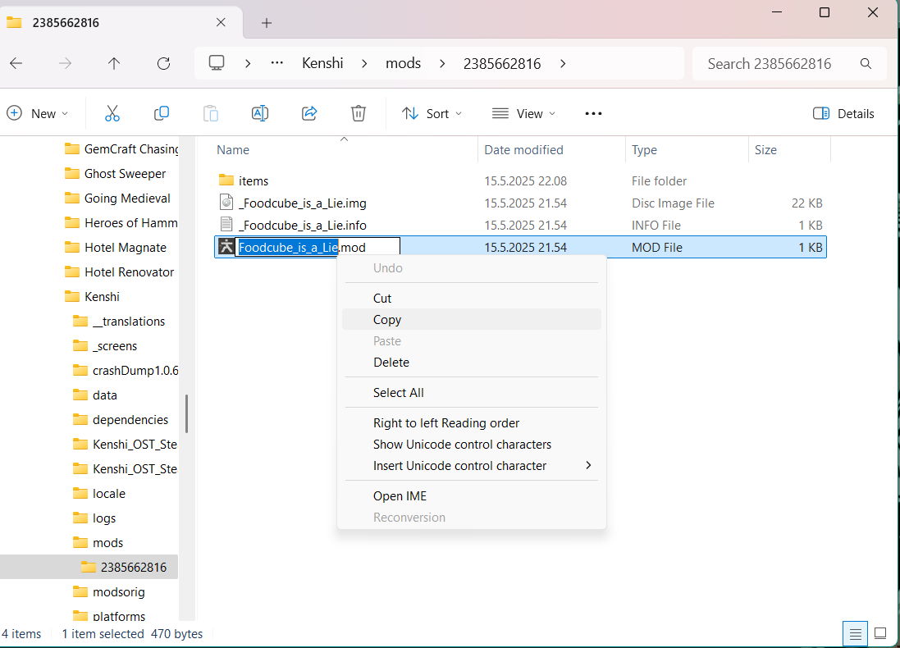Select the modsorig folder in navigation pane
This screenshot has height=648, width=900.
pyautogui.click(x=118, y=591)
